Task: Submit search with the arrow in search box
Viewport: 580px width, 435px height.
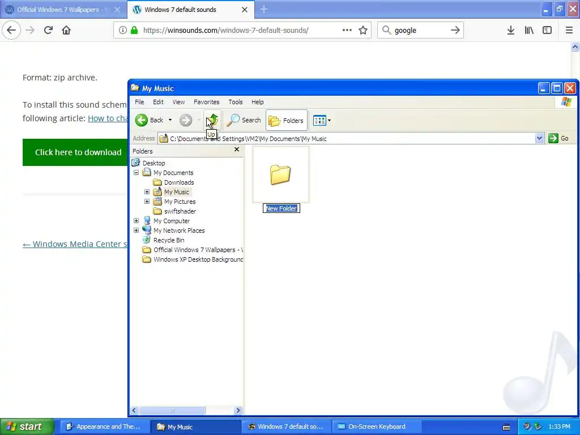Action: (x=455, y=30)
